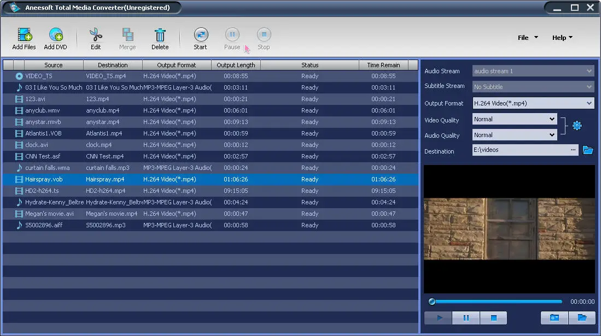Click the video preview thumbnail
Image resolution: width=601 pixels, height=336 pixels.
(x=509, y=229)
